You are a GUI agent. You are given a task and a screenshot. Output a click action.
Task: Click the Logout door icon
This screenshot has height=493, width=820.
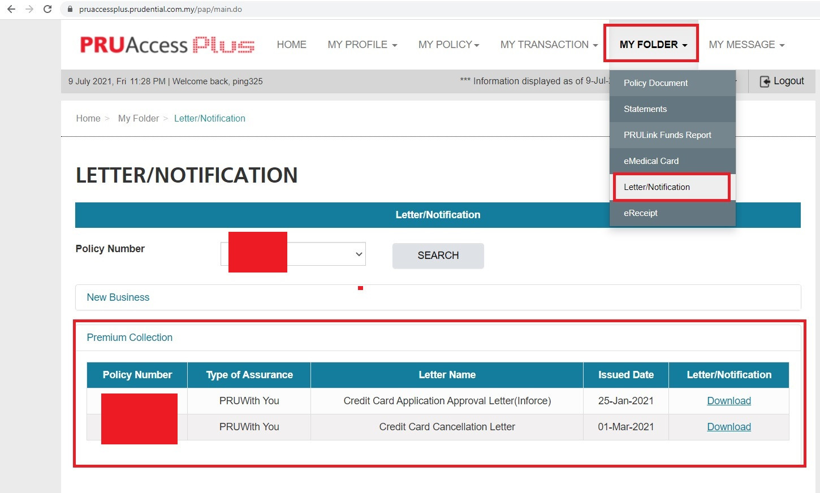pos(765,81)
